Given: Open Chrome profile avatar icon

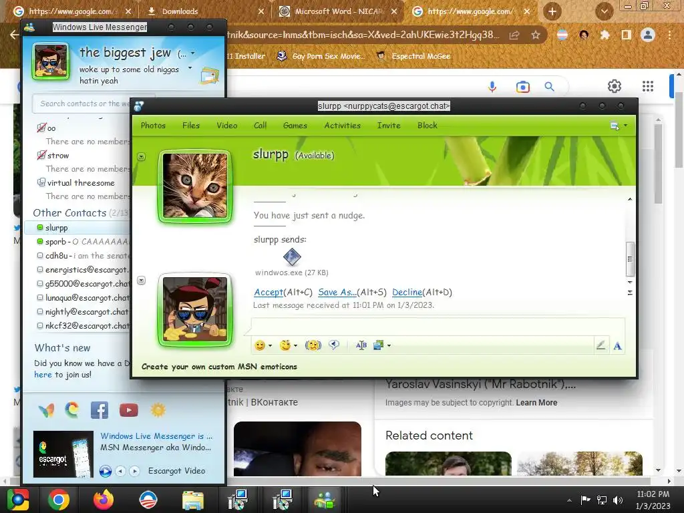Looking at the screenshot, I should [x=648, y=35].
